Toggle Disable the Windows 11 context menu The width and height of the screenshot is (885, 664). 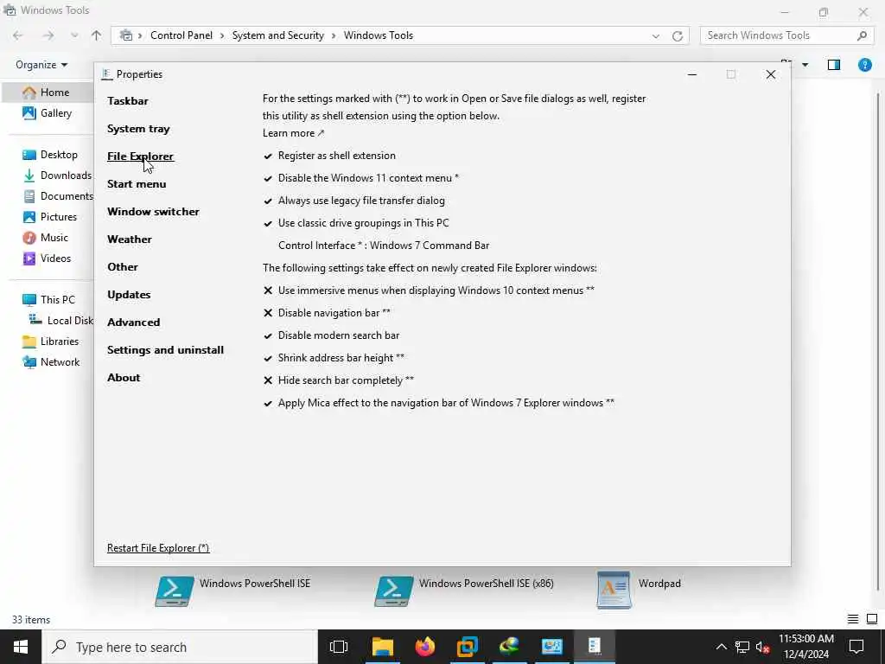click(361, 178)
